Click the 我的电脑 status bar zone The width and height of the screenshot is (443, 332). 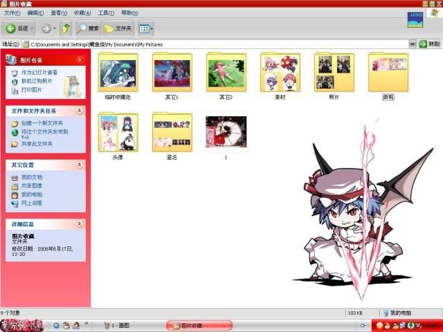pos(397,313)
